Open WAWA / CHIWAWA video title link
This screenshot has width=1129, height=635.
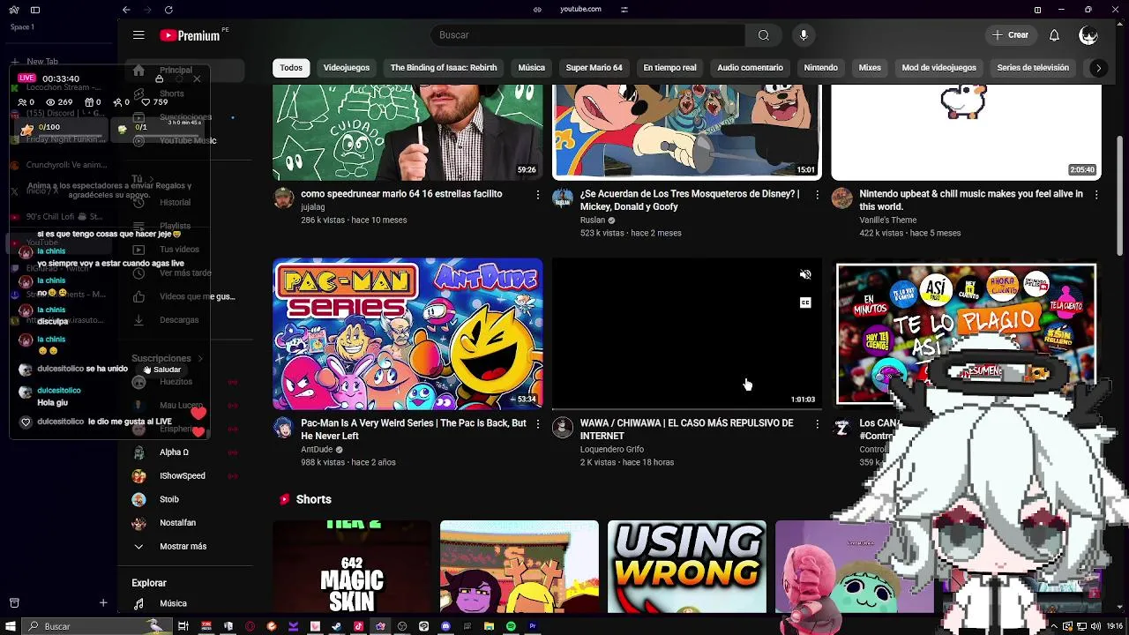(686, 430)
